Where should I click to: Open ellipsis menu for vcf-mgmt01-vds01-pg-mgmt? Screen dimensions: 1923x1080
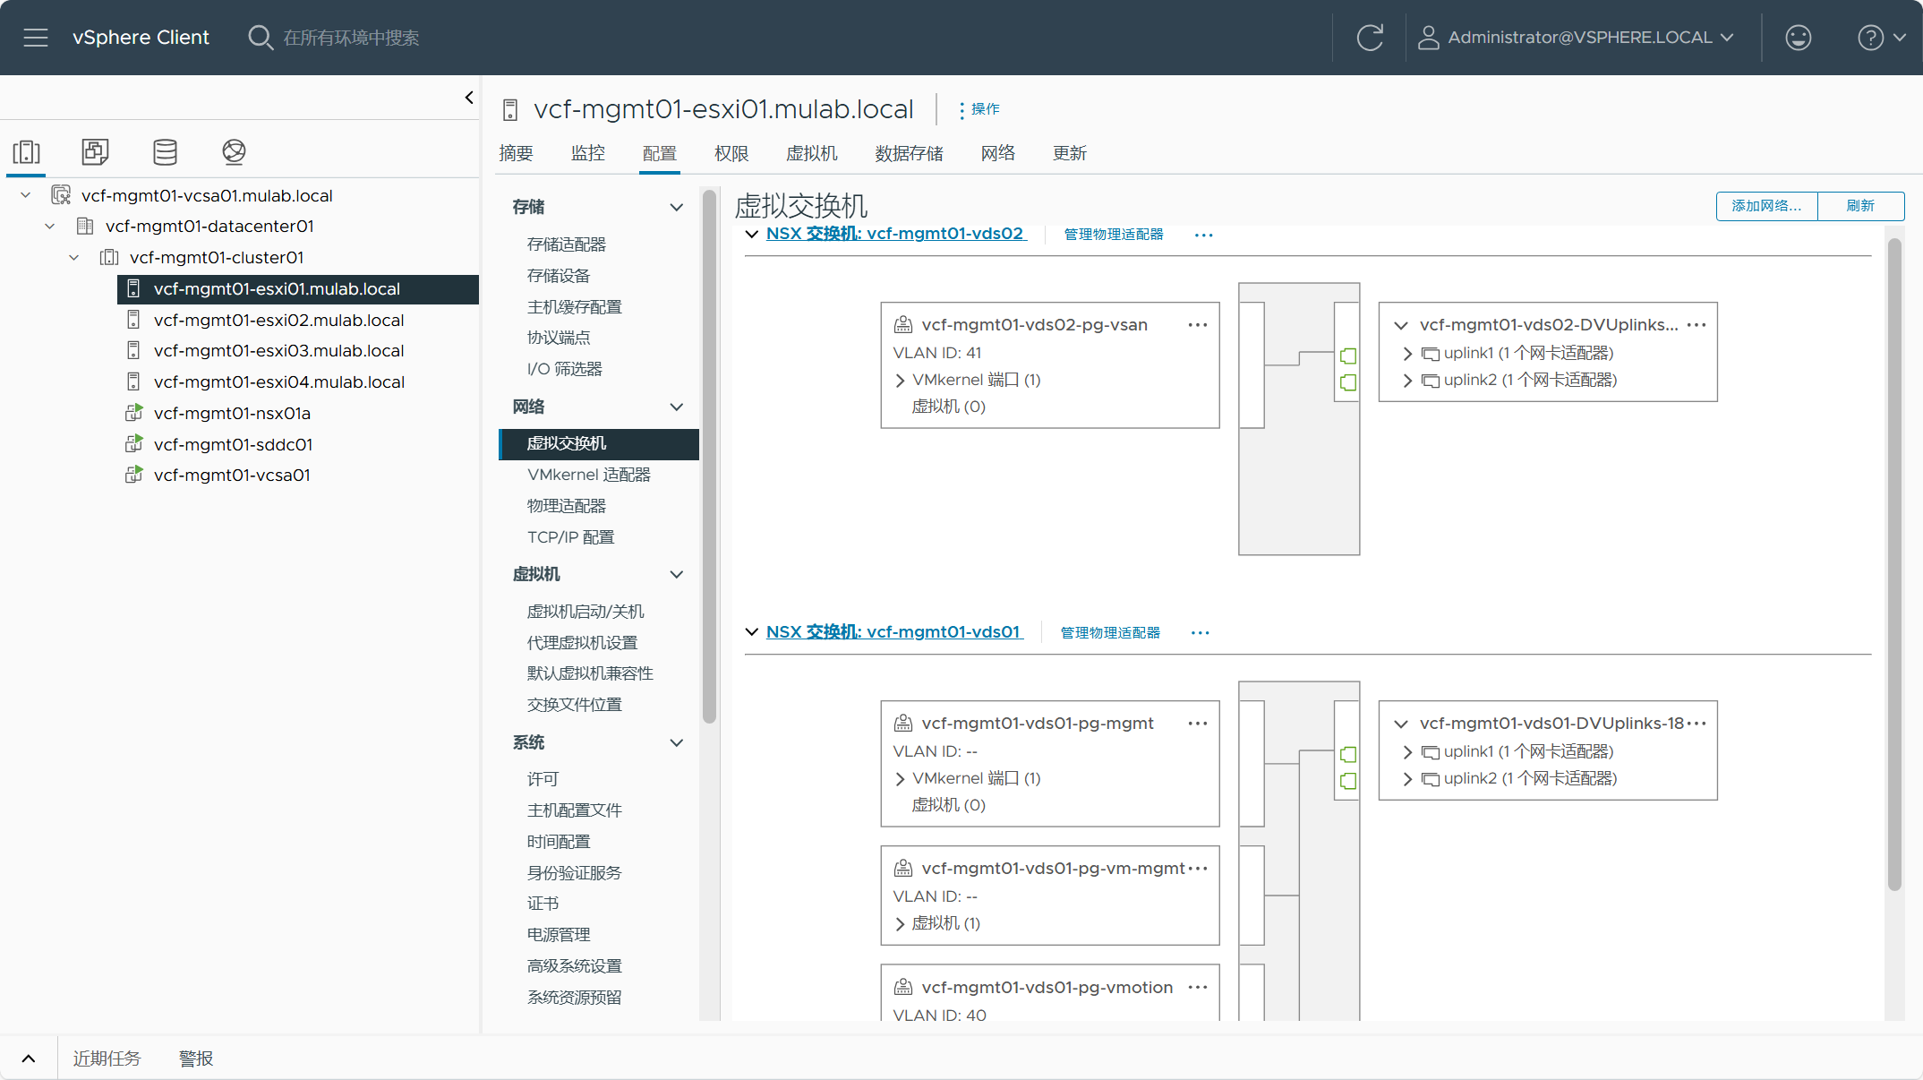tap(1198, 724)
